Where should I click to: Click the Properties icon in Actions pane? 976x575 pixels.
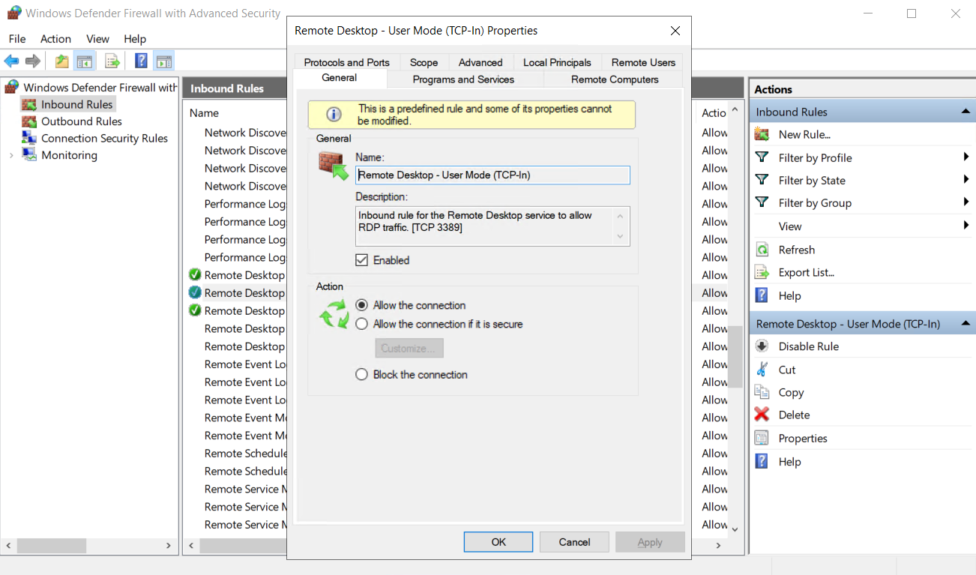762,438
